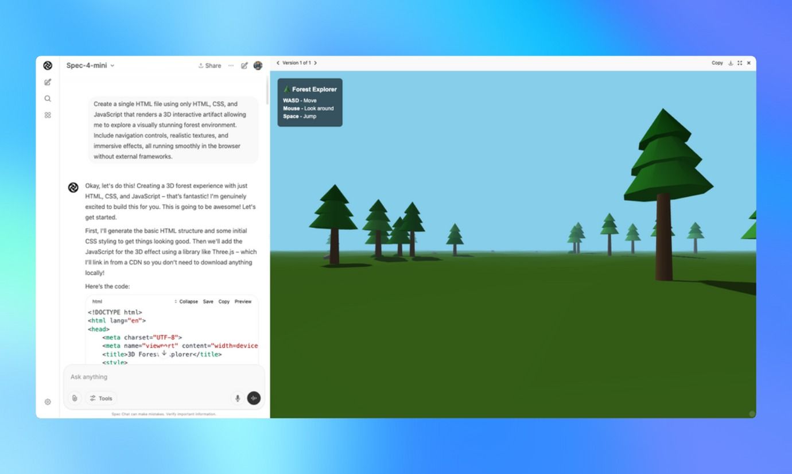Click the "WASD - Move" instruction
This screenshot has height=474, width=792.
(300, 100)
